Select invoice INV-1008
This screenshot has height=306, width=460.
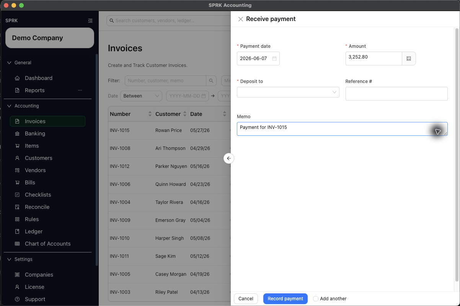[120, 148]
